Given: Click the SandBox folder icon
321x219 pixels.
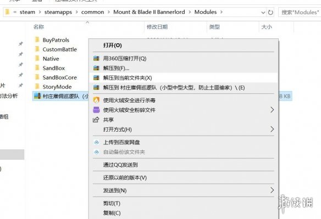Looking at the screenshot, I should point(37,68).
